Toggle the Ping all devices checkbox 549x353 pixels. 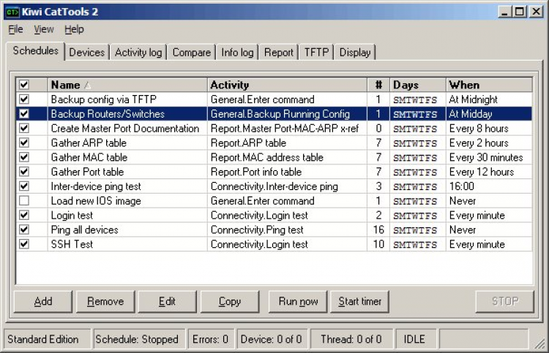pos(24,230)
